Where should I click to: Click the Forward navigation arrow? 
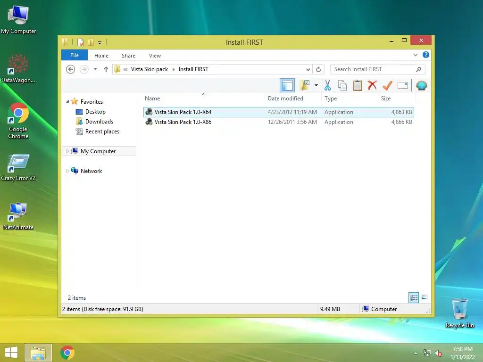point(84,69)
